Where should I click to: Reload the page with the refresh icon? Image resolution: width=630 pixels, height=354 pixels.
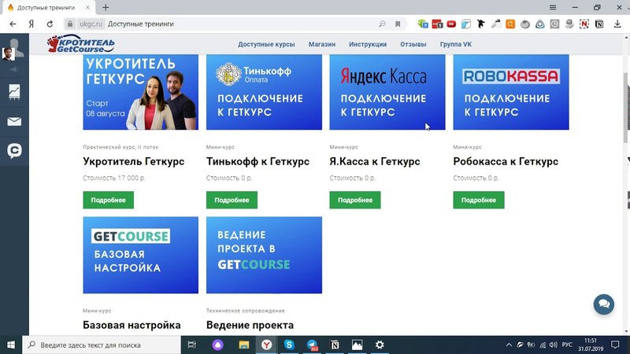click(x=50, y=24)
